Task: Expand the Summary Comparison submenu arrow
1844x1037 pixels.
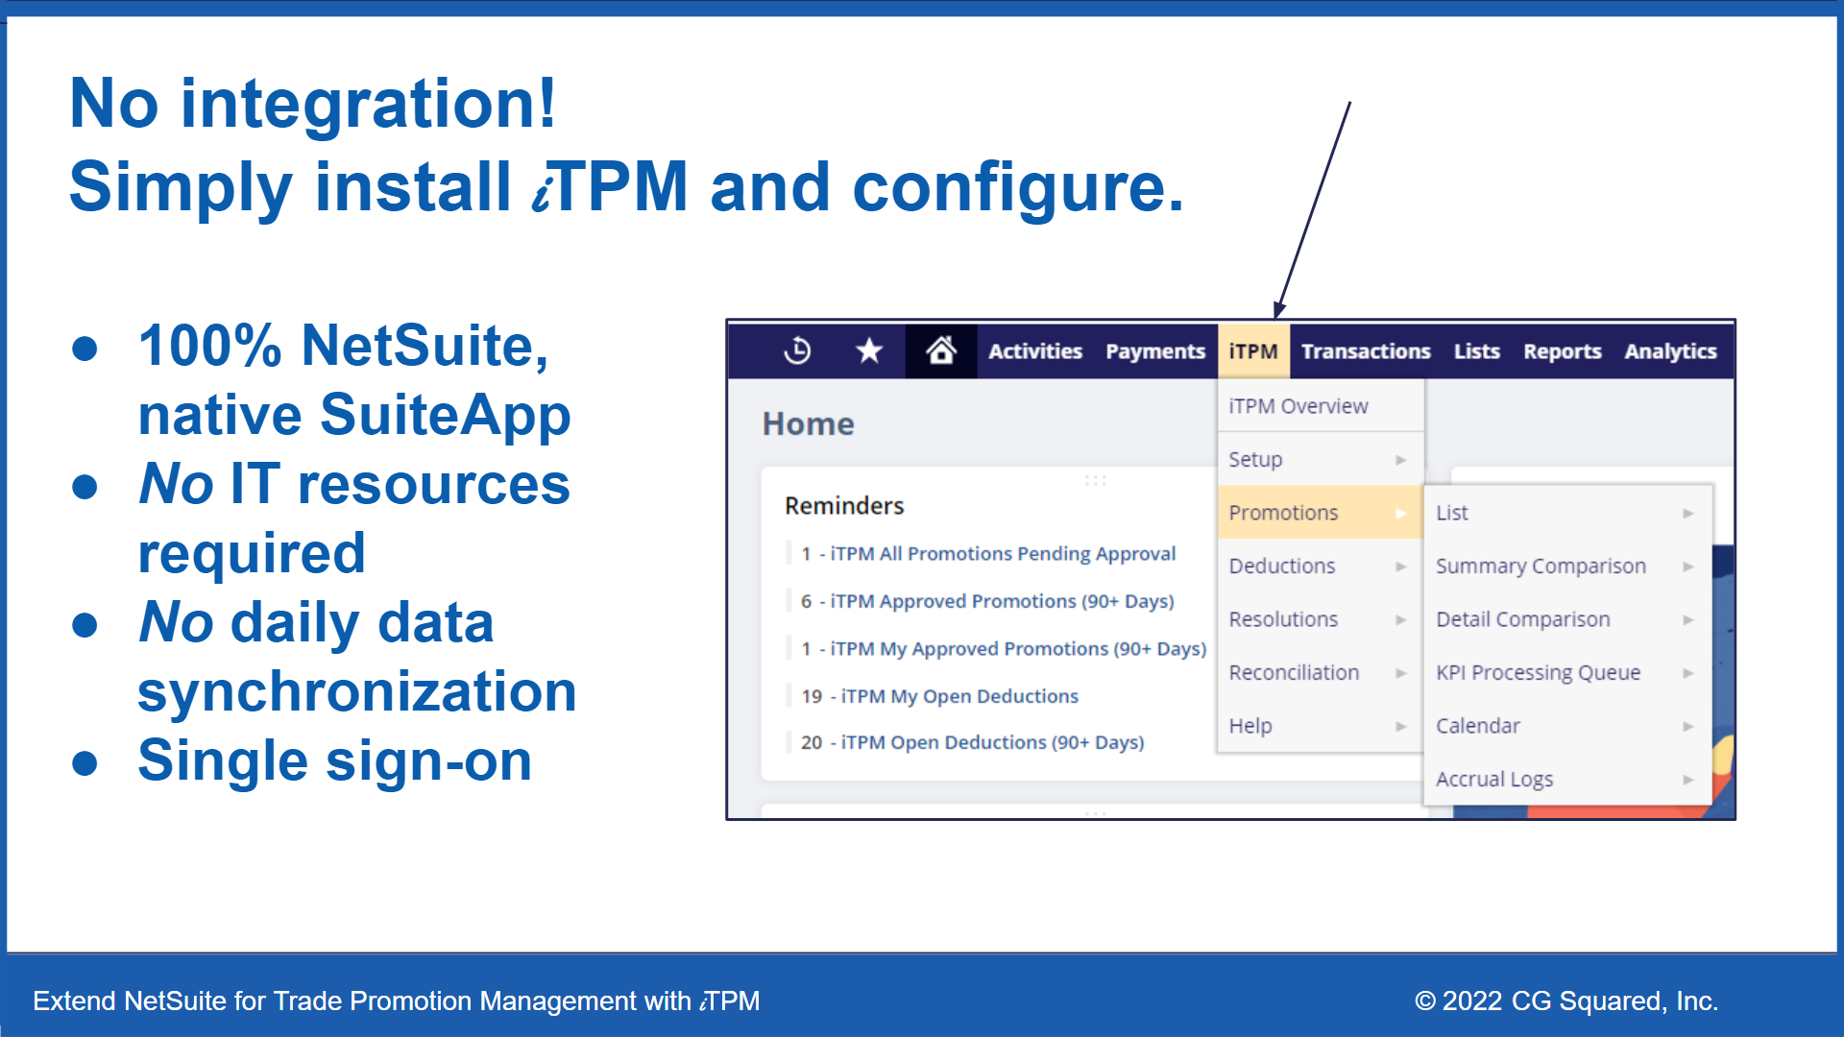Action: pos(1687,567)
